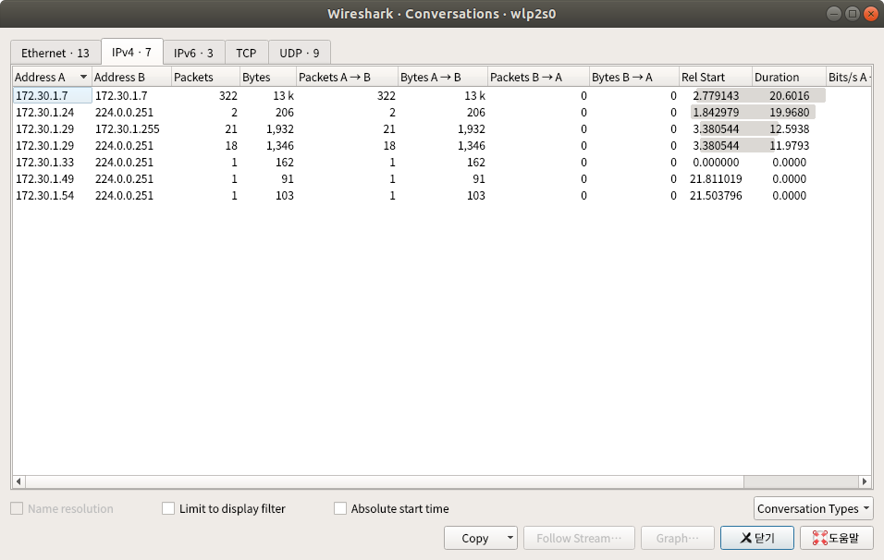Select Address A cell 172.30.1.33
The height and width of the screenshot is (560, 884).
52,163
